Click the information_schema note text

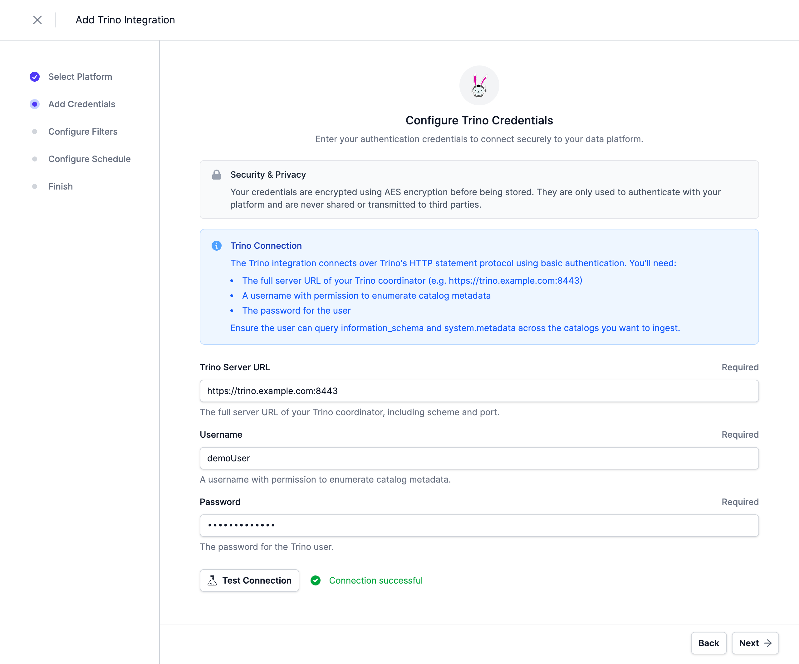[x=455, y=328]
